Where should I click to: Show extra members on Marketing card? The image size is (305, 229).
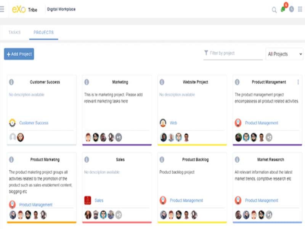[x=119, y=137]
